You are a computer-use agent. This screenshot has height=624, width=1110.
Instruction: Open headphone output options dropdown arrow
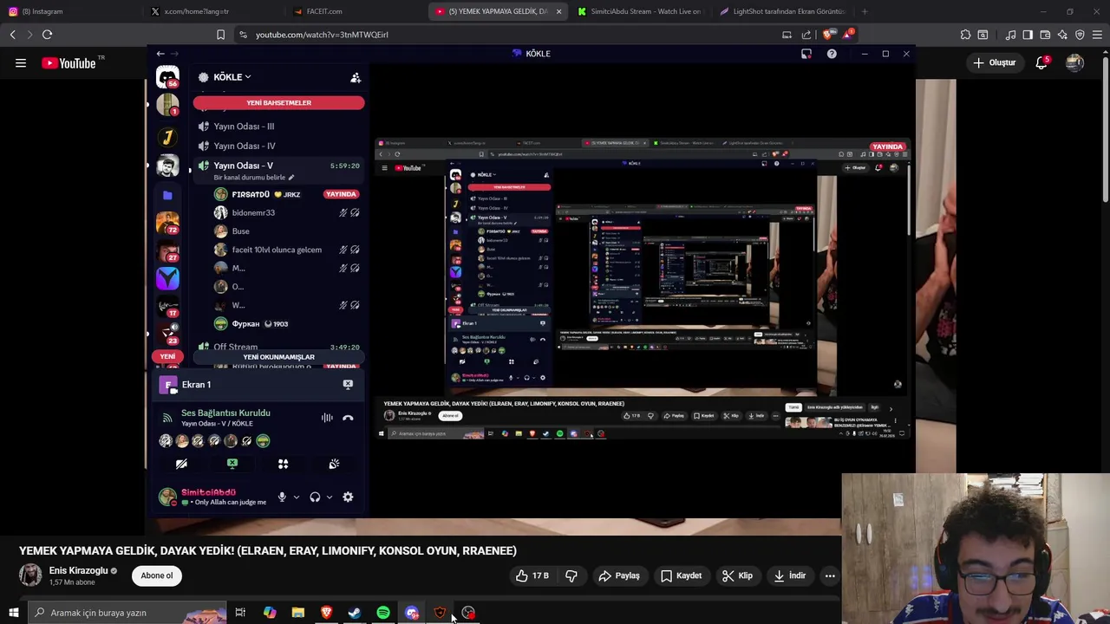(329, 497)
